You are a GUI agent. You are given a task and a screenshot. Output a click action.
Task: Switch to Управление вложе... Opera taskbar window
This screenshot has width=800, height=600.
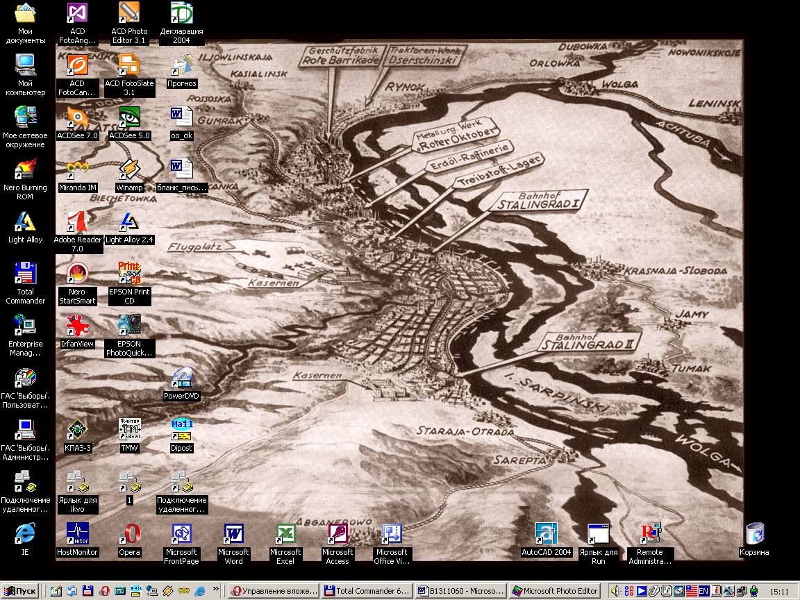coord(274,592)
